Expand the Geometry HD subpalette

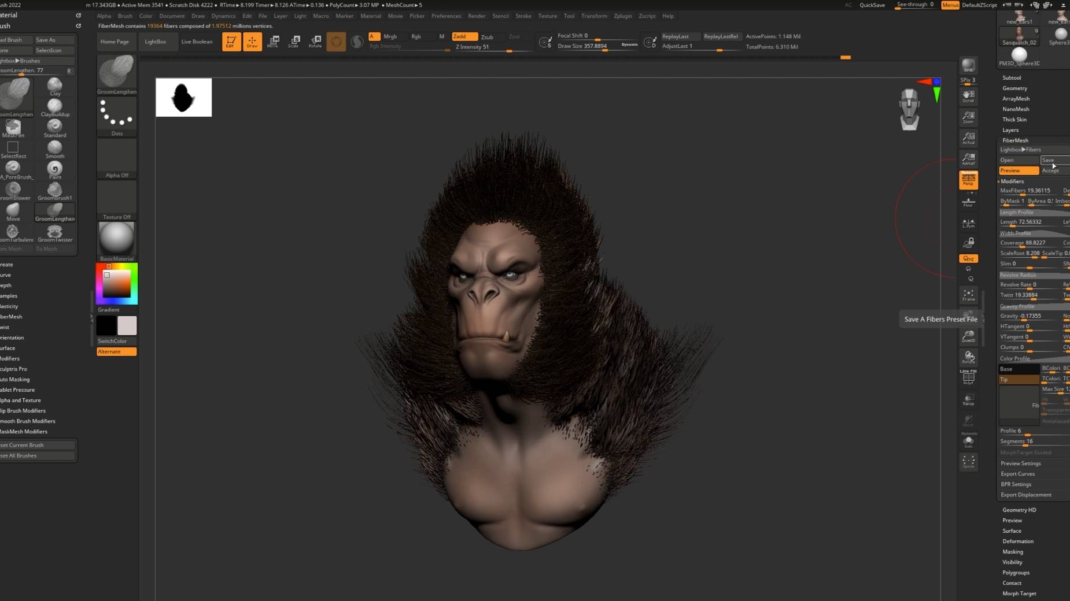[1019, 510]
